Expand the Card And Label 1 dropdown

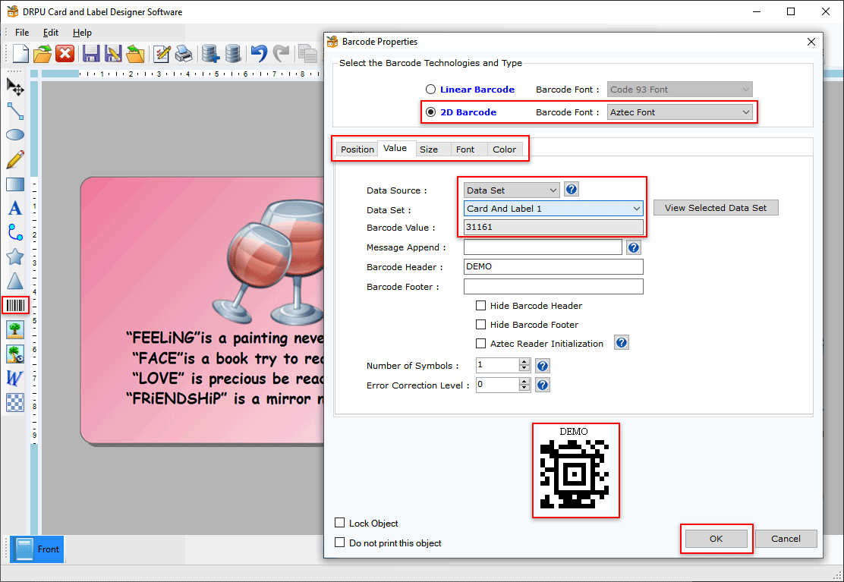point(553,208)
